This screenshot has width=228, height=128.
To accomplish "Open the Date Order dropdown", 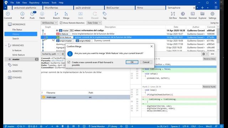I will [94, 23].
